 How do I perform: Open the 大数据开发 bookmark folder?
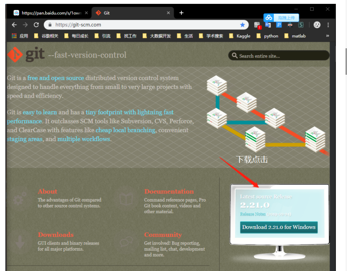[157, 36]
